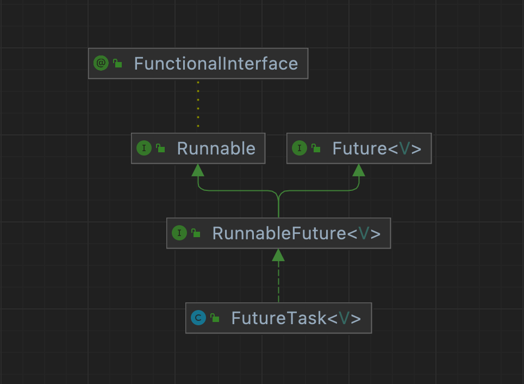Click the blue class icon on FutureTask<V>
The height and width of the screenshot is (384, 524).
tap(198, 318)
